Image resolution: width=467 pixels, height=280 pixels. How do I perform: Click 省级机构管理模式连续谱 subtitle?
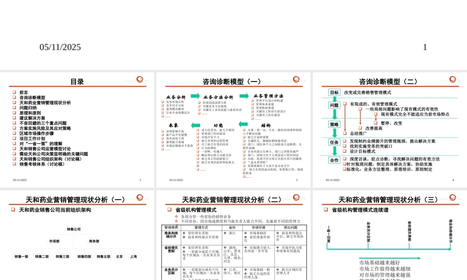[x=360, y=210]
